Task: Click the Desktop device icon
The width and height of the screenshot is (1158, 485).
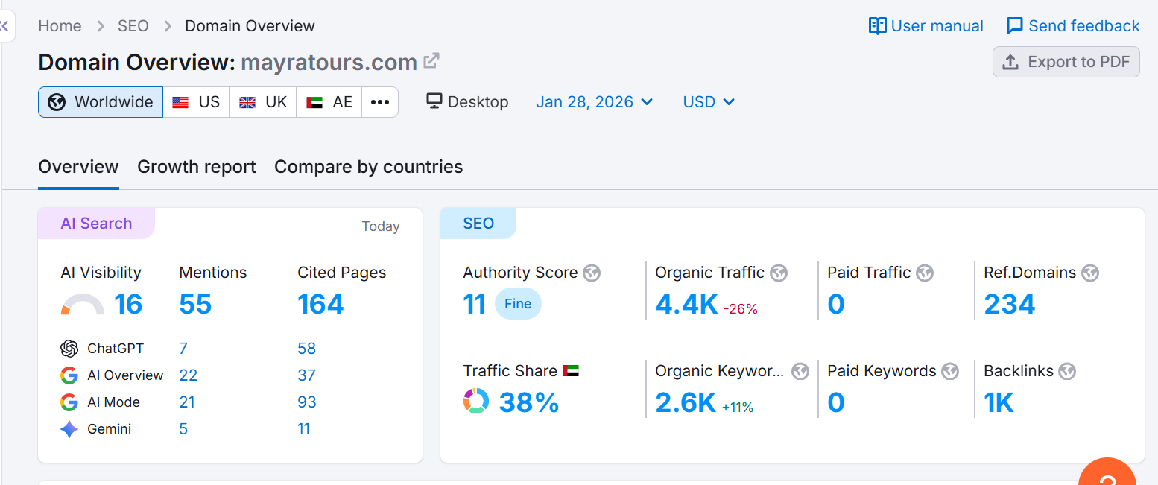Action: click(x=434, y=101)
